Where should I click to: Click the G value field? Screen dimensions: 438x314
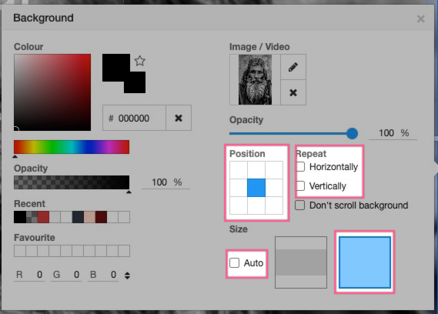click(x=66, y=275)
